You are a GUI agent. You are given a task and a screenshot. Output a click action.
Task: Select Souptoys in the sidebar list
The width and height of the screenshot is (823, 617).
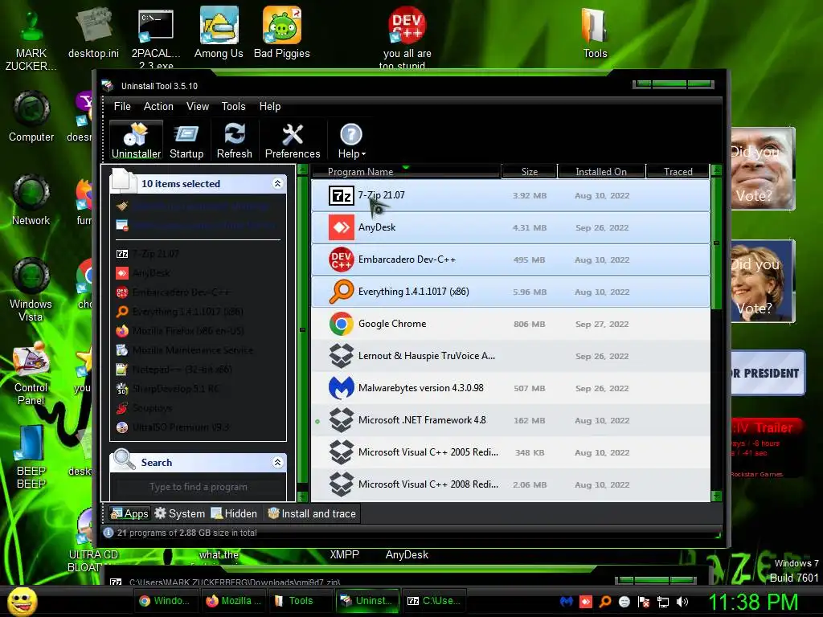point(145,407)
